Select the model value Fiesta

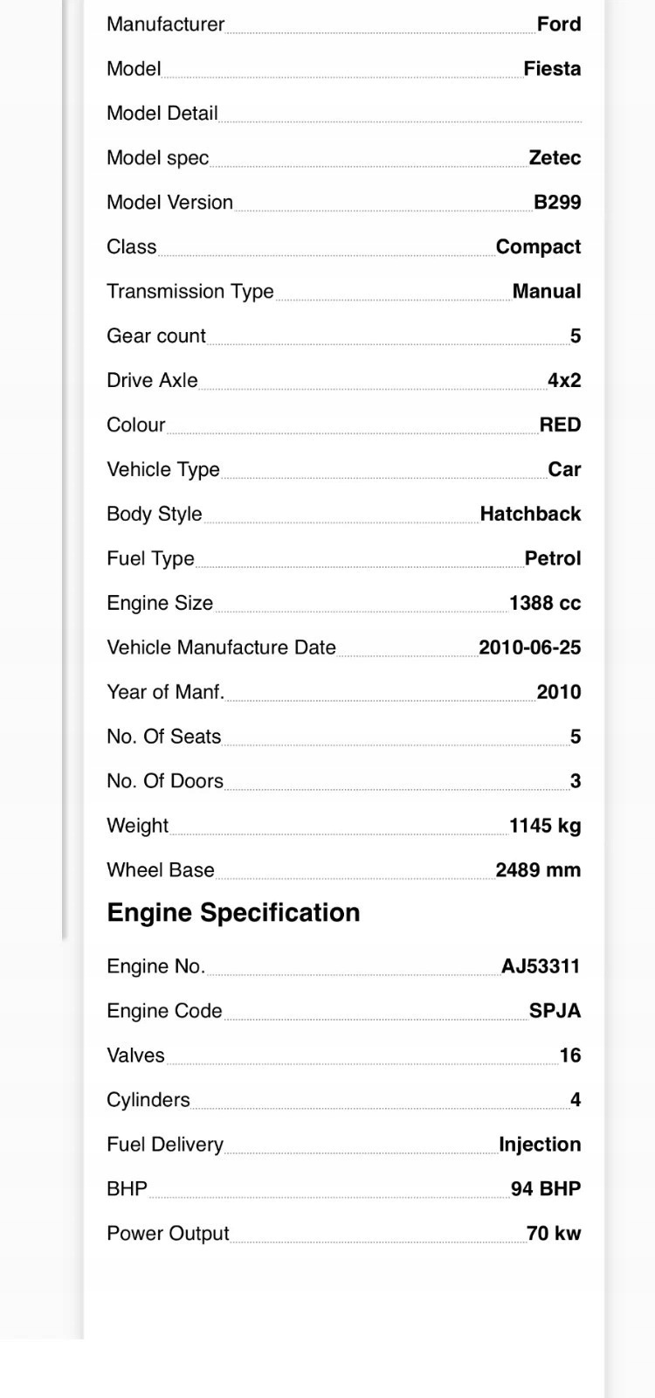click(x=552, y=69)
